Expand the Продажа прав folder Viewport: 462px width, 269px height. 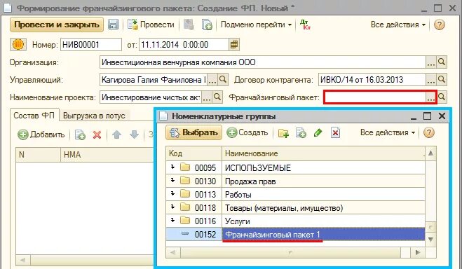pyautogui.click(x=172, y=181)
